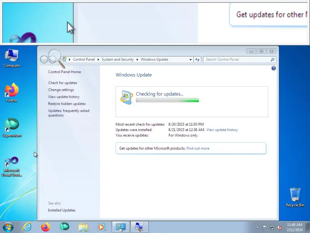Close the Windows Update window
The width and height of the screenshot is (310, 233).
[x=271, y=51]
